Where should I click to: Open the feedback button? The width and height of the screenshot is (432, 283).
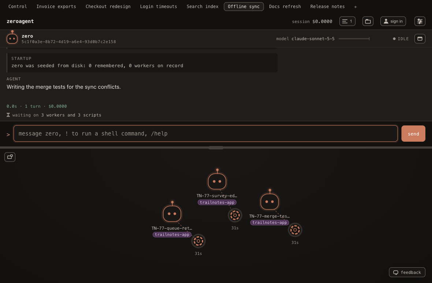[407, 272]
